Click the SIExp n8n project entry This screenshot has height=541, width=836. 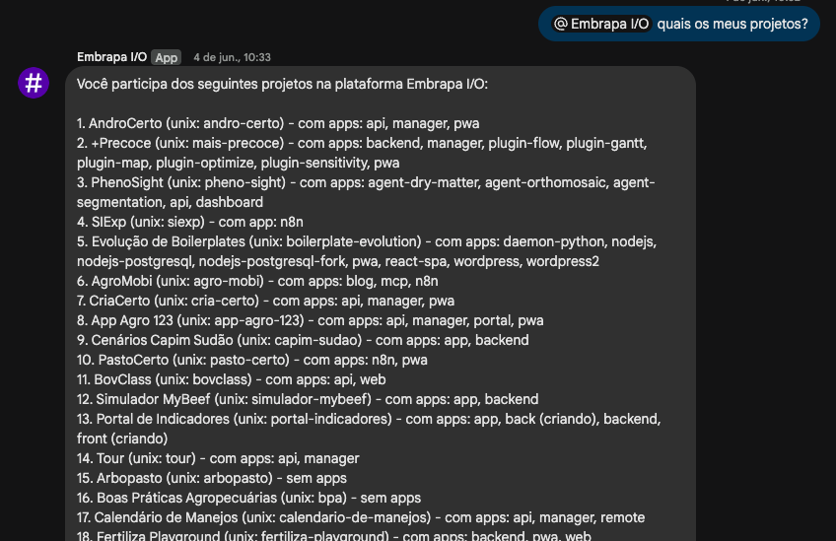[x=190, y=223]
